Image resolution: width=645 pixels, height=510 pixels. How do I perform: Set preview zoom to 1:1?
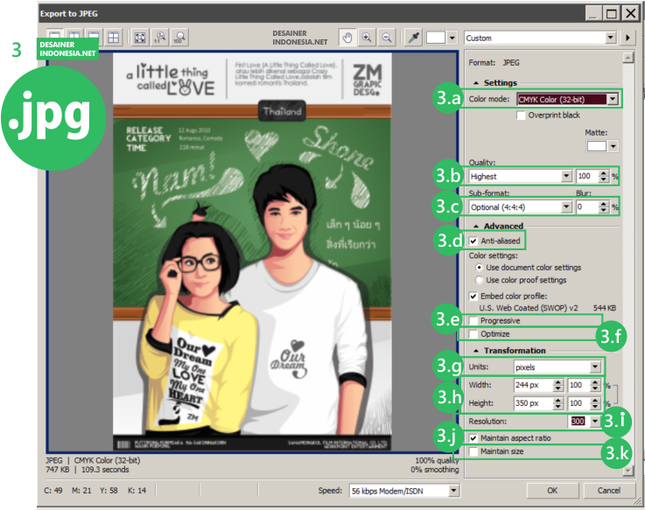tap(160, 38)
